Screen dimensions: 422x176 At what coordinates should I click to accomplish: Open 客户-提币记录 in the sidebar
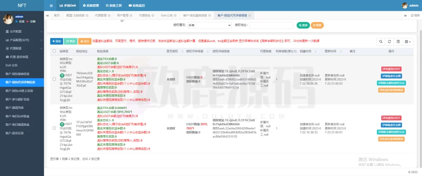click(x=22, y=133)
